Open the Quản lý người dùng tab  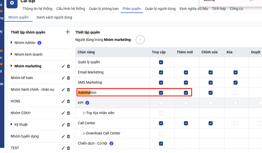pyautogui.click(x=160, y=9)
